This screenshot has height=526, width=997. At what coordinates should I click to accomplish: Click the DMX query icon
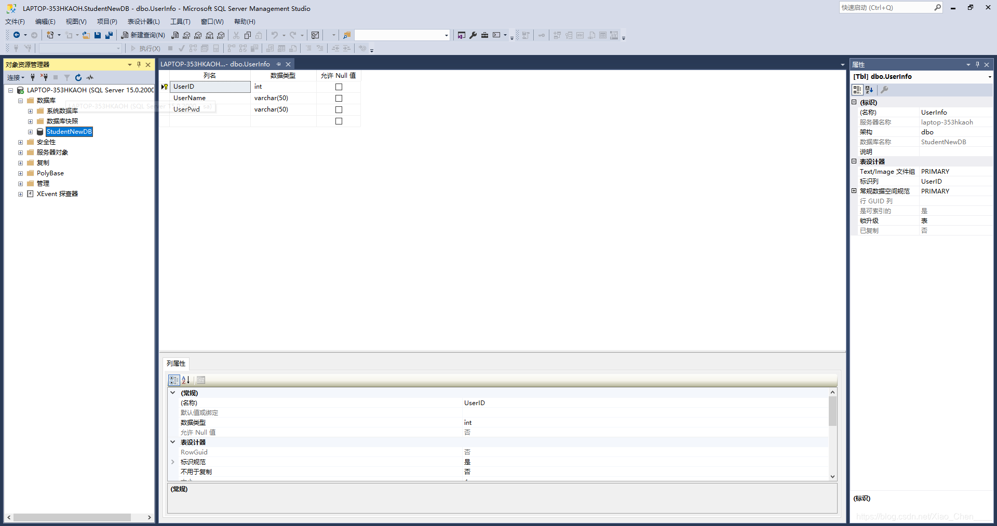click(x=198, y=35)
